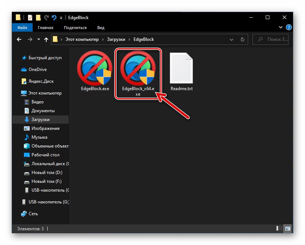Open nested USB-накопитель under Этот компьютер

tap(46, 190)
